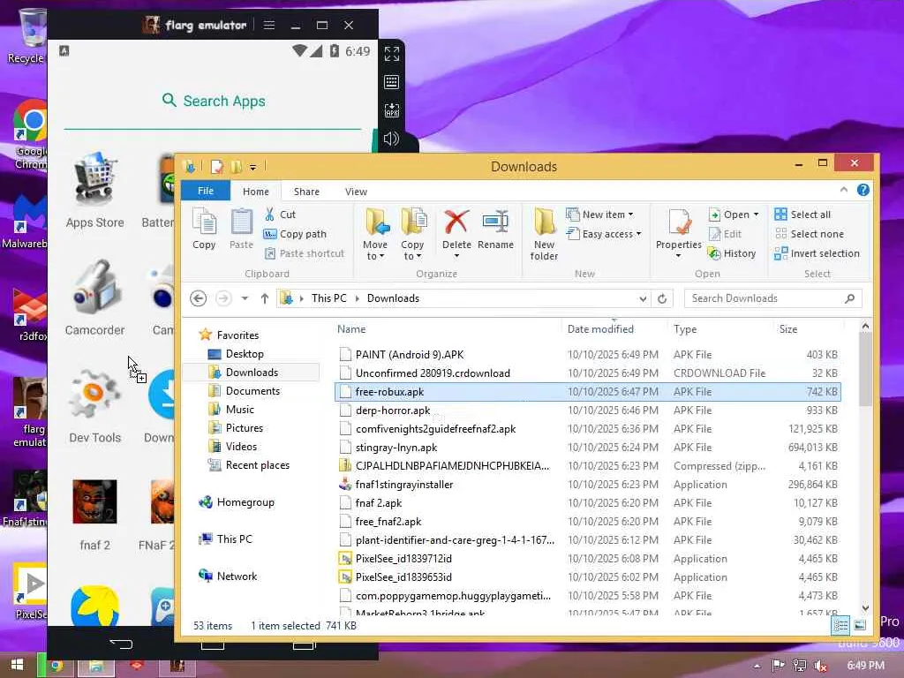
Task: Expand the Easy access dropdown
Action: 638,234
